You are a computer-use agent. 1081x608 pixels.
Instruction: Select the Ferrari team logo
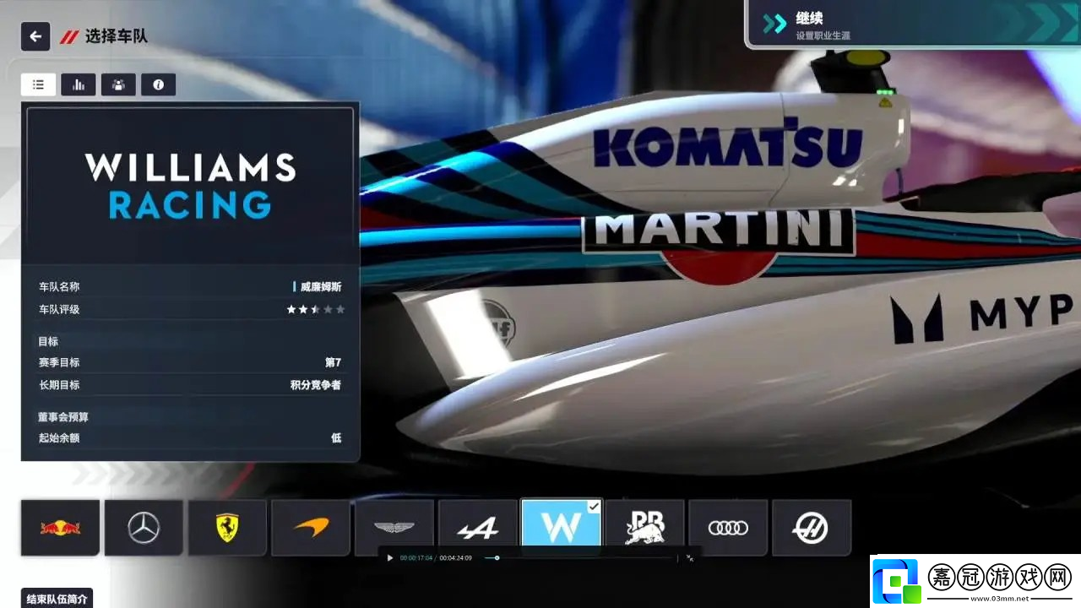(226, 528)
